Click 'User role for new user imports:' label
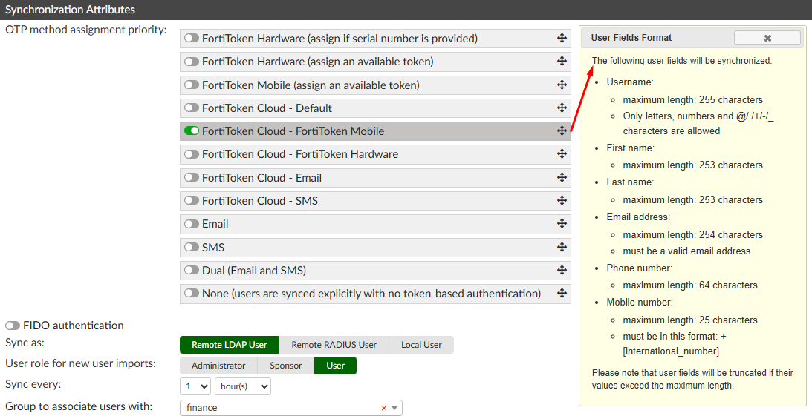Image resolution: width=812 pixels, height=416 pixels. [80, 363]
